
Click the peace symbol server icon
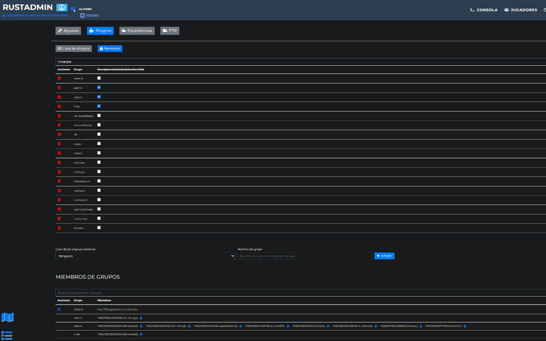tap(62, 7)
